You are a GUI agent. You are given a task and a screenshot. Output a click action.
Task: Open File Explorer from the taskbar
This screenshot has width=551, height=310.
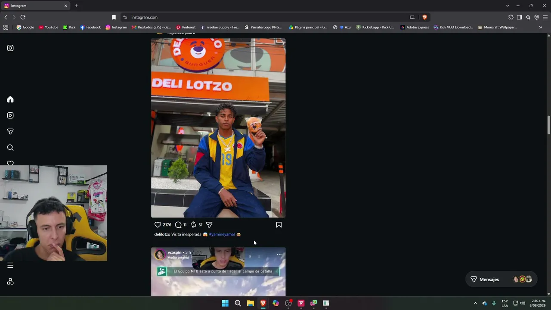(x=251, y=303)
